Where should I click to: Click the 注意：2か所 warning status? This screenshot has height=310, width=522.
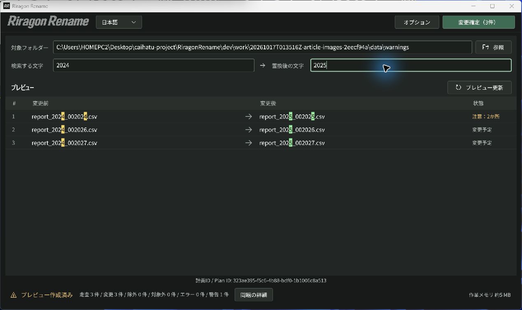[486, 117]
